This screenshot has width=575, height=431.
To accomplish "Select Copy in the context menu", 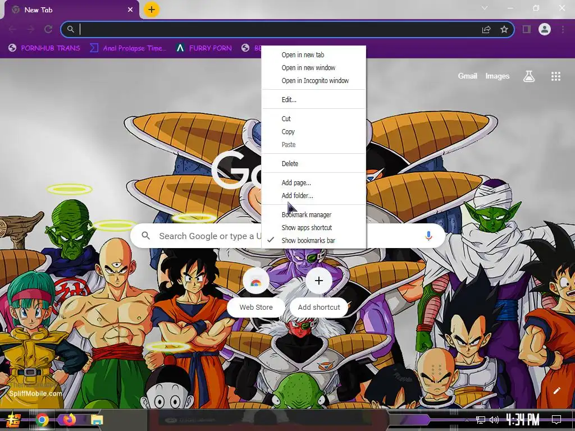I will pos(313,131).
